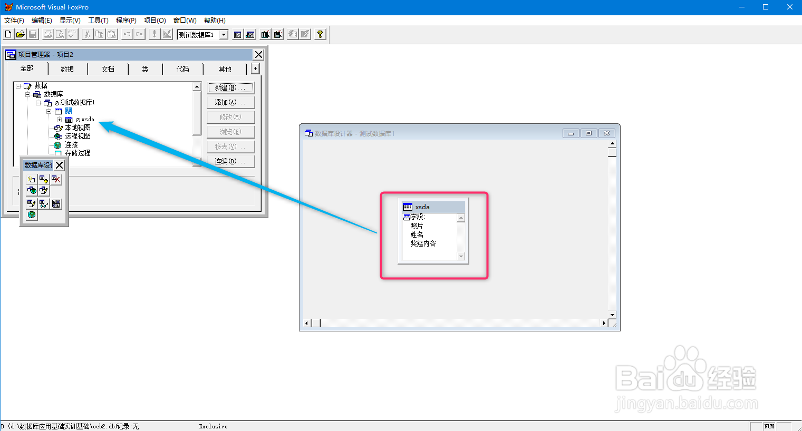
Task: Click the 添加(A)... button
Action: (x=230, y=102)
